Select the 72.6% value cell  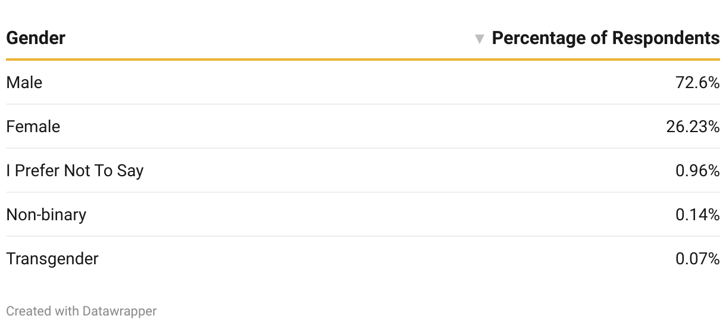click(697, 82)
